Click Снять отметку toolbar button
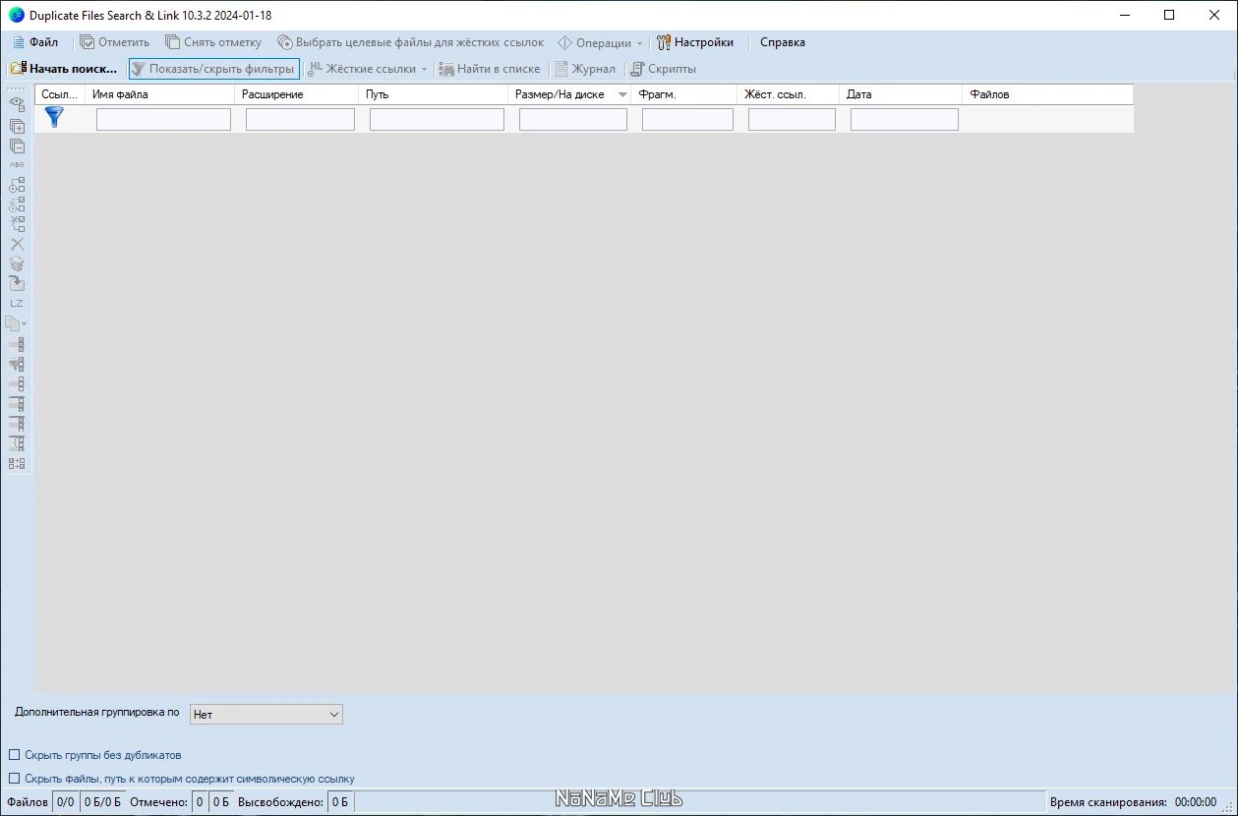Viewport: 1238px width, 816px height. click(213, 42)
